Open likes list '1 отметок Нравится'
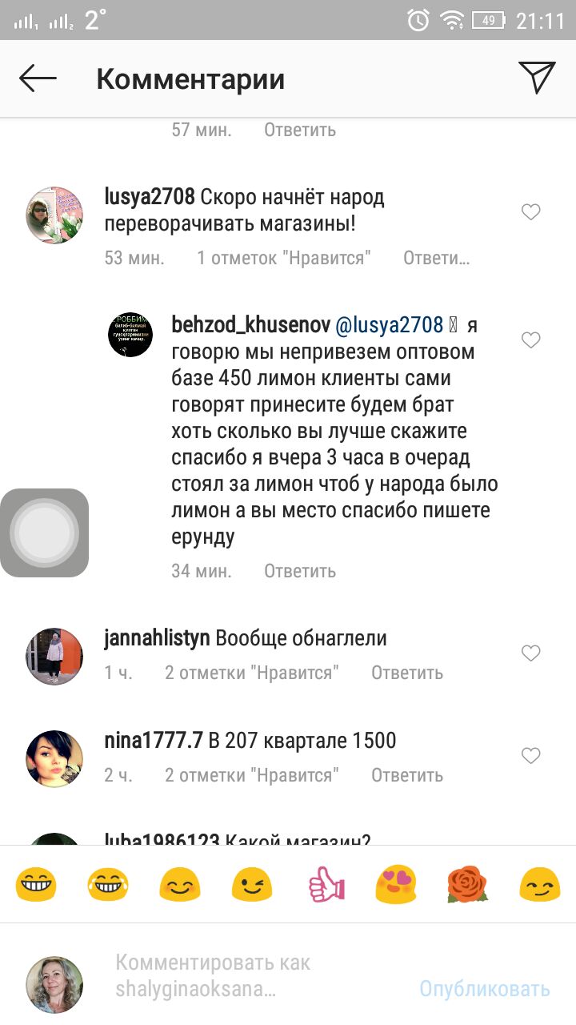This screenshot has width=576, height=1025. 284,258
